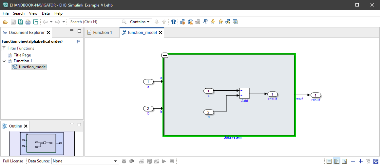Open the Data Source dropdown
The height and width of the screenshot is (166, 380).
(85, 161)
